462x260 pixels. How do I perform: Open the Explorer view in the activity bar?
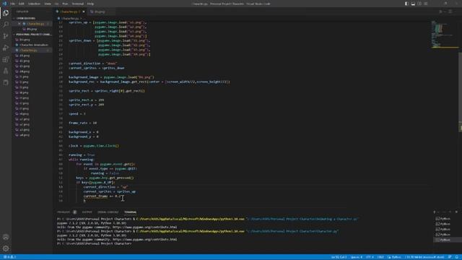point(6,13)
